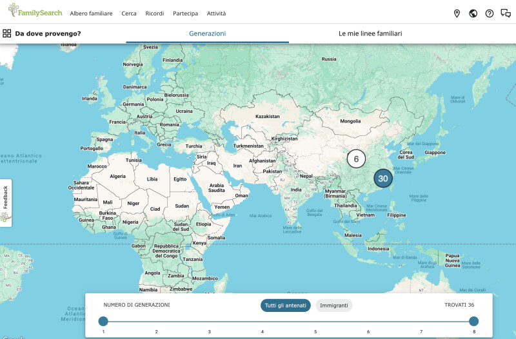Click the Filippine label on map
Image resolution: width=516 pixels, height=339 pixels.
(x=397, y=215)
